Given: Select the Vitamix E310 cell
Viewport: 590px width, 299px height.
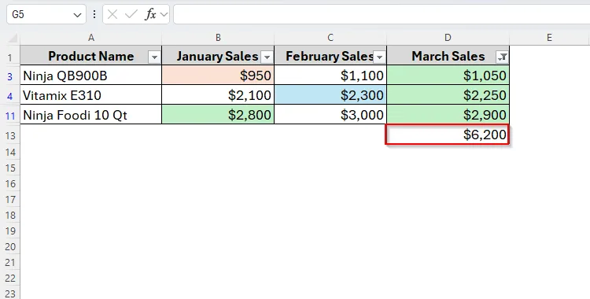Looking at the screenshot, I should click(x=91, y=95).
